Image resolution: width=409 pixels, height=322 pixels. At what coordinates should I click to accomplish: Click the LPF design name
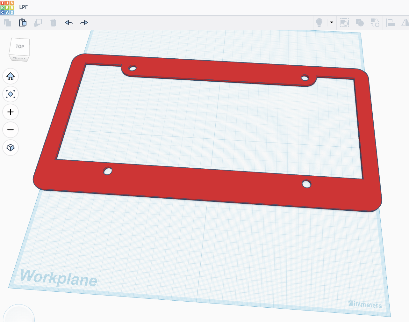coord(24,7)
